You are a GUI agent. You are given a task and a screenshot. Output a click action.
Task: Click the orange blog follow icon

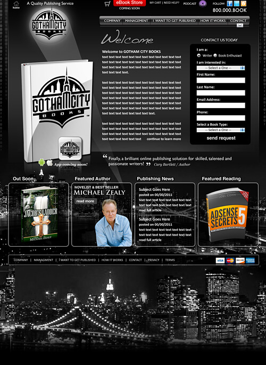pos(244,4)
